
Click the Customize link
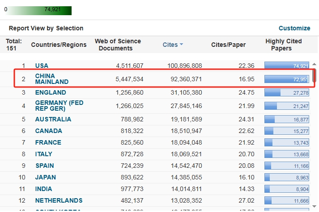[x=294, y=28]
